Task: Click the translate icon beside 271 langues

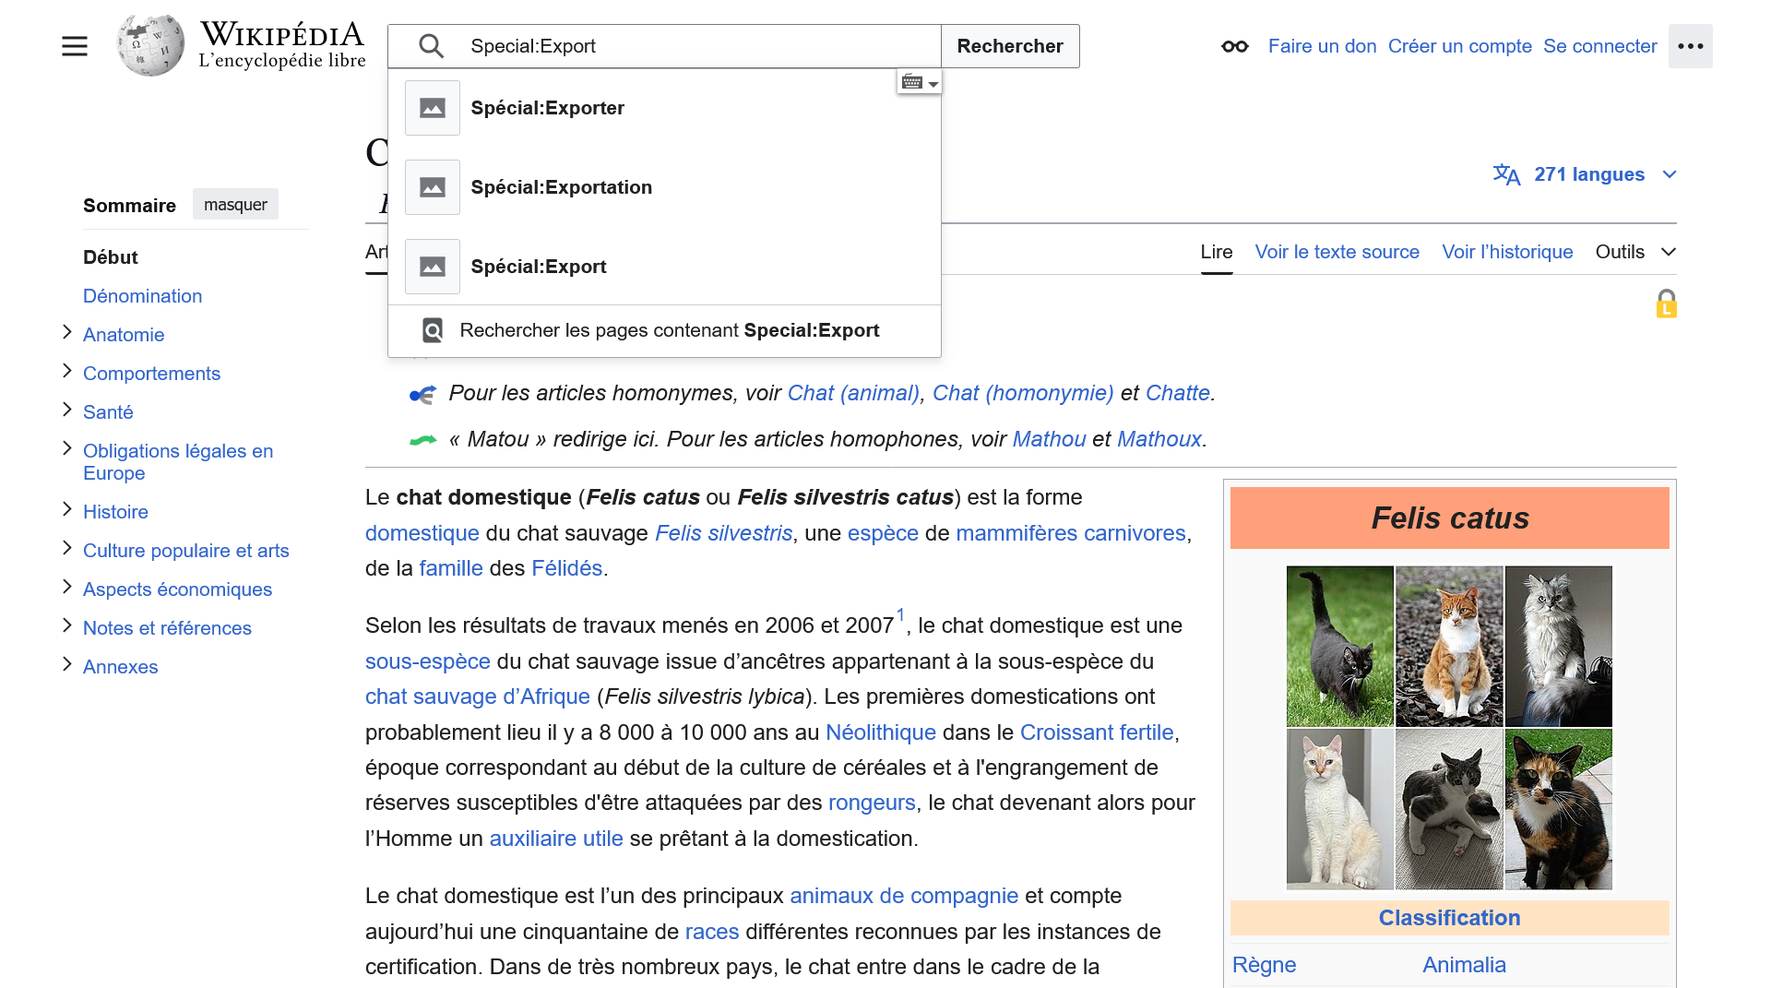Action: click(x=1507, y=174)
